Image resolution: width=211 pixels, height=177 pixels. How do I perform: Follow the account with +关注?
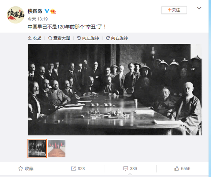click(x=174, y=10)
